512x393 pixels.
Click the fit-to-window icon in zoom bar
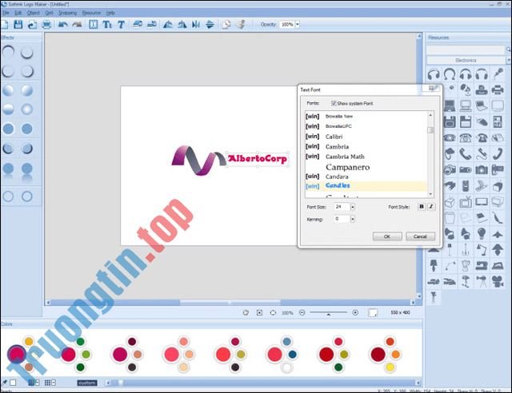pyautogui.click(x=259, y=313)
